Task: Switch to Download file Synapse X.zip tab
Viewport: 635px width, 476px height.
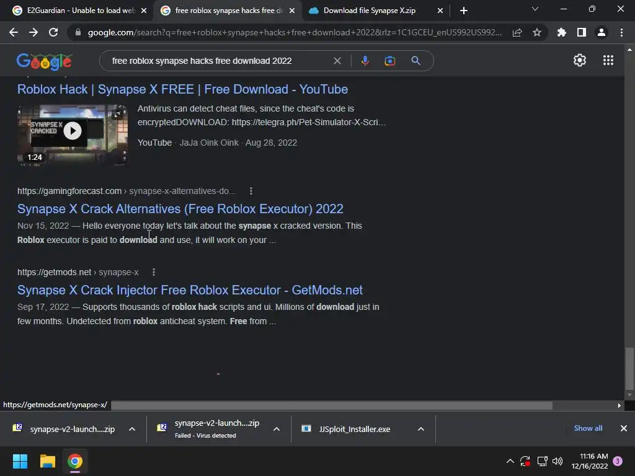Action: (371, 11)
